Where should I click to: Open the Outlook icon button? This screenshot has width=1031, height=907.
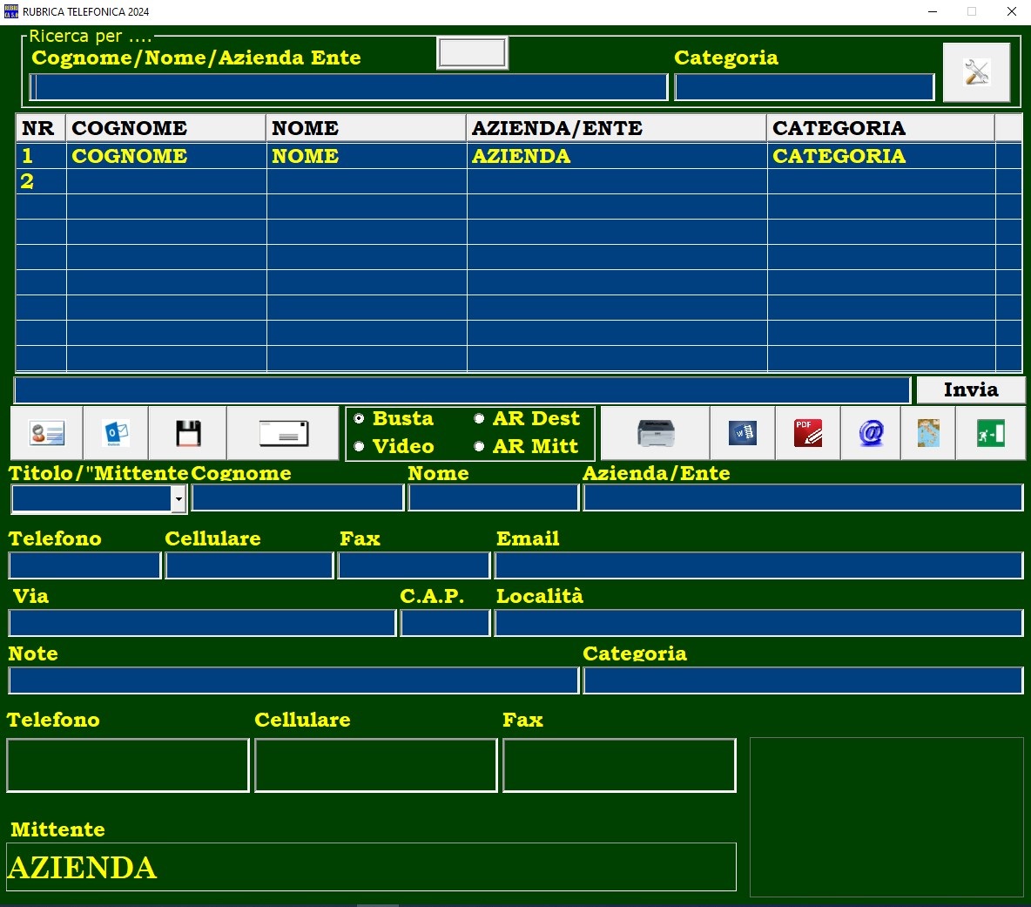pos(116,433)
